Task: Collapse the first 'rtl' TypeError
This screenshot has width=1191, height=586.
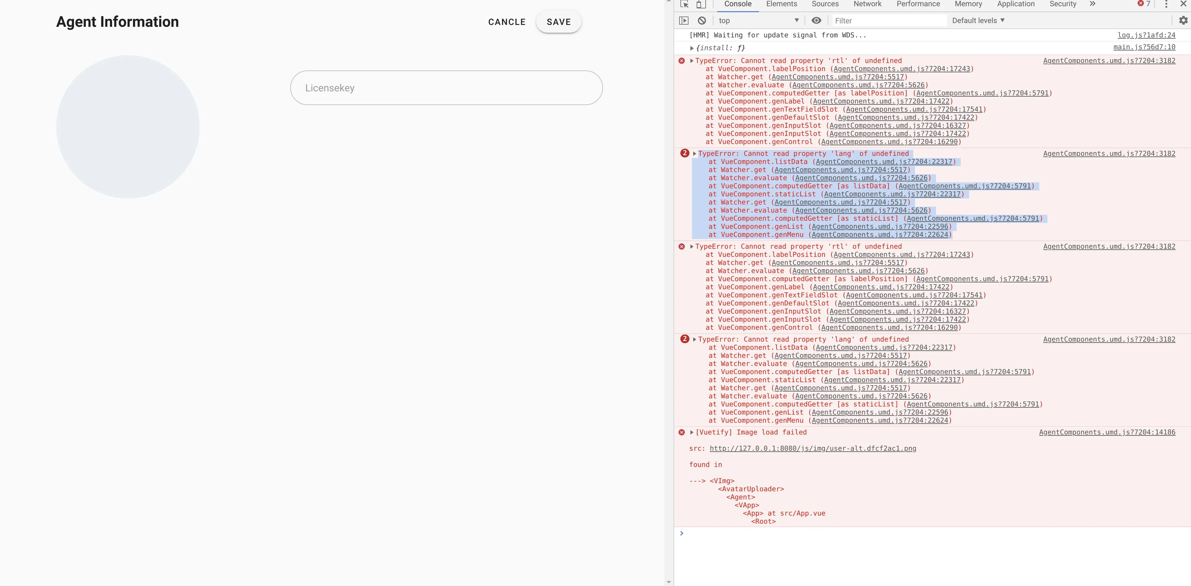Action: [x=692, y=61]
